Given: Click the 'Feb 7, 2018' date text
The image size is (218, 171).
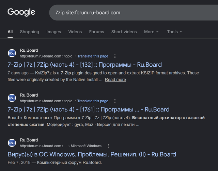Looking at the screenshot, I should tap(19, 163).
